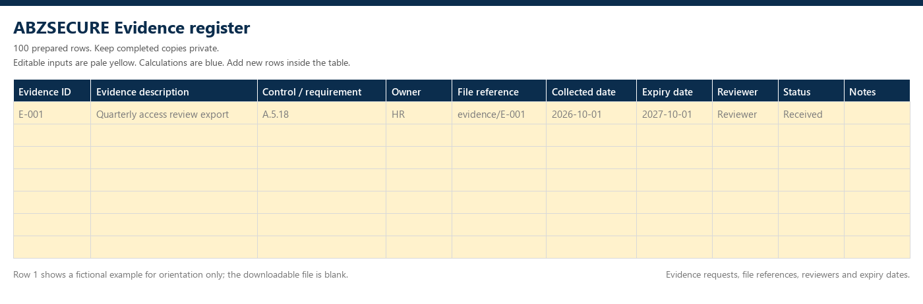Select the Evidence description column header
This screenshot has height=304, width=923.
[x=174, y=91]
